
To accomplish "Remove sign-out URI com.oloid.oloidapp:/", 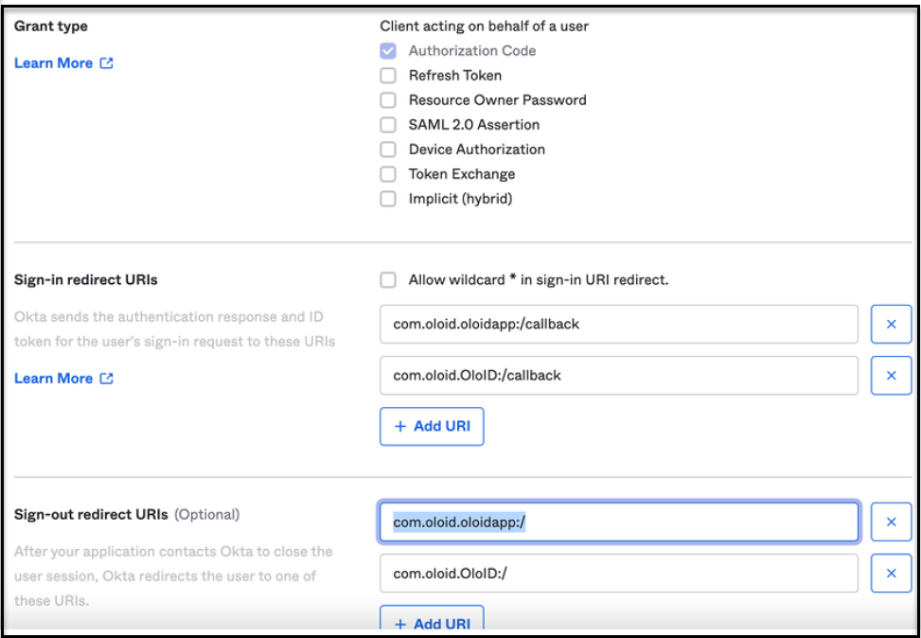I will point(891,522).
